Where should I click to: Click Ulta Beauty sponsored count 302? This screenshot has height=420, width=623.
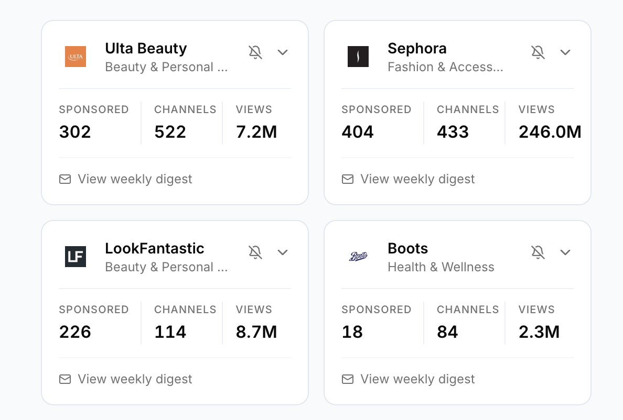75,131
